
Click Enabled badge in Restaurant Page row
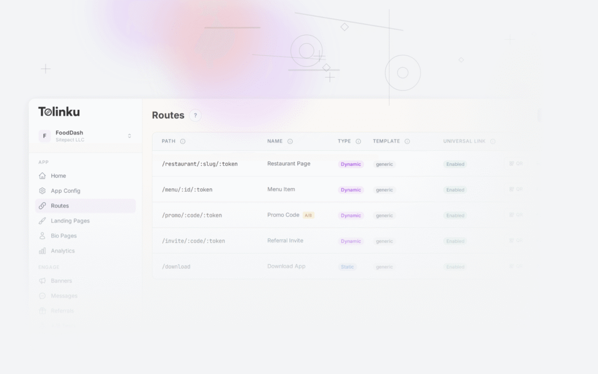point(456,164)
